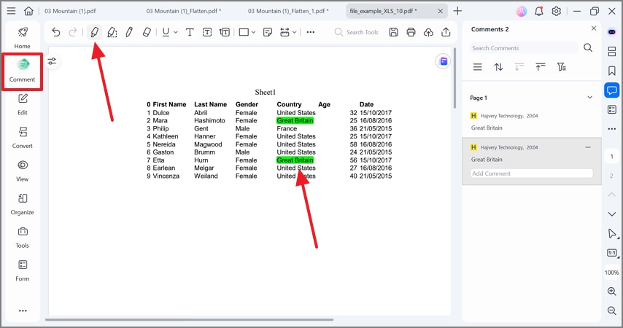Open the View sidebar section
Image resolution: width=623 pixels, height=328 pixels.
[22, 171]
